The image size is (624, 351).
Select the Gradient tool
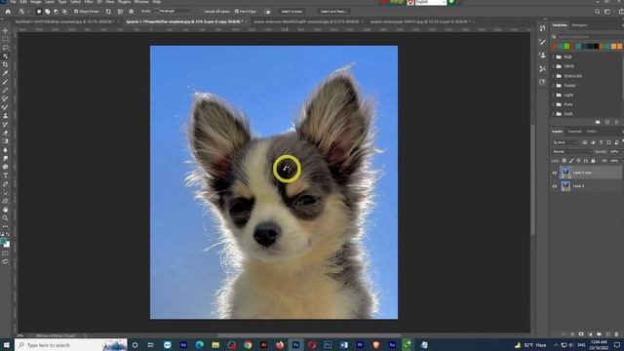pyautogui.click(x=5, y=141)
